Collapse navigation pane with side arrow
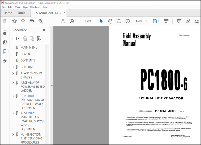 [52, 86]
